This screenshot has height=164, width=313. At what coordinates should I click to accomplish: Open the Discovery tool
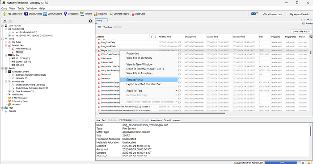pyautogui.click(x=101, y=14)
